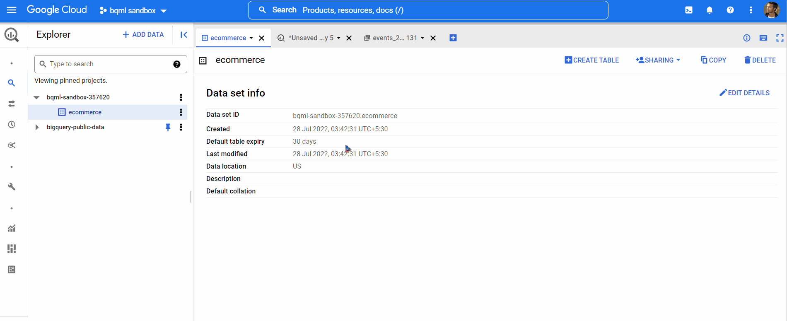
Task: Click the Type to search field
Action: point(111,64)
